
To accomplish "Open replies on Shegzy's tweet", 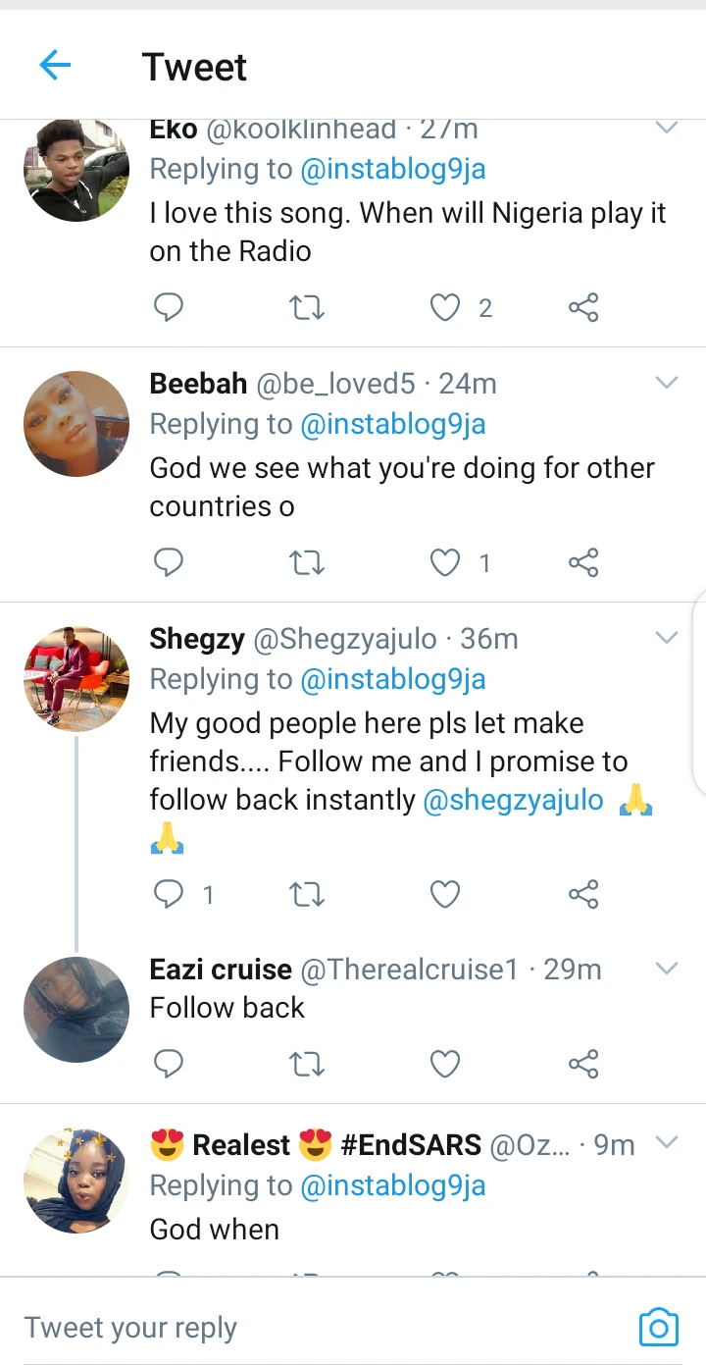I will 169,894.
